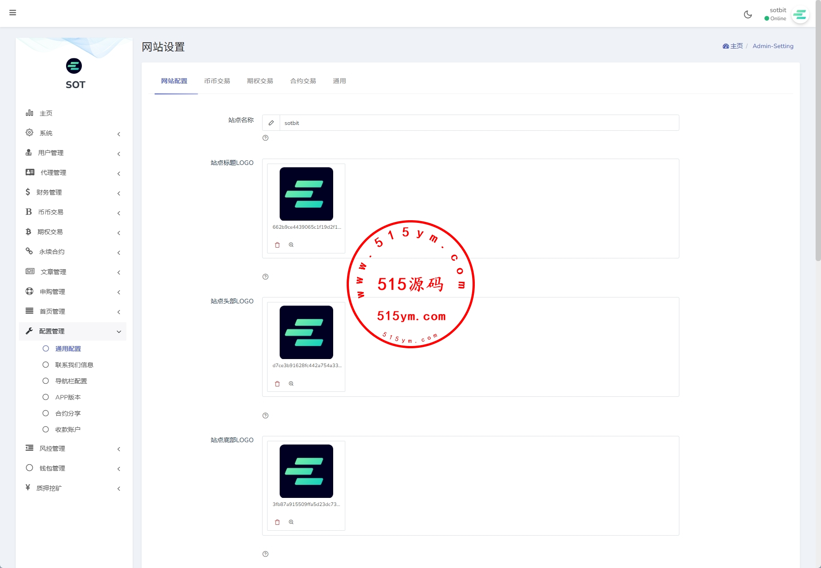Screen dimensions: 821x568
Task: Click the hamburger menu icon
Action: (x=13, y=13)
